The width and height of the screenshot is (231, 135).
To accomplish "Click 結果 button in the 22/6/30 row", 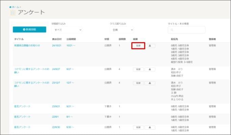I will click(x=138, y=127).
